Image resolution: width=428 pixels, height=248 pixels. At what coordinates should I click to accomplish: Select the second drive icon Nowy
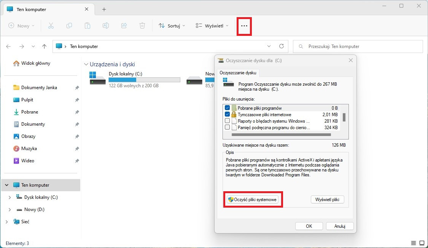(x=194, y=80)
